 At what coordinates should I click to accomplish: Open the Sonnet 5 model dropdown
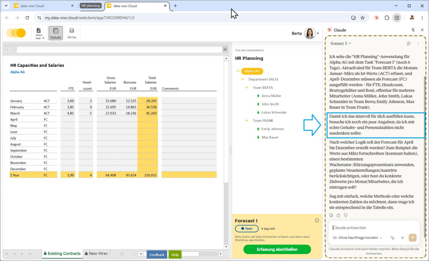pyautogui.click(x=341, y=43)
